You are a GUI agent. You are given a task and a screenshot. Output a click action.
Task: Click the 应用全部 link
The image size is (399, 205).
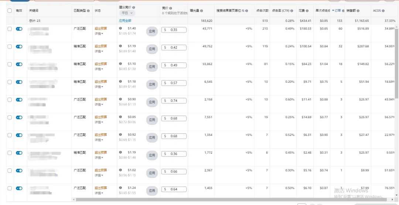click(125, 21)
